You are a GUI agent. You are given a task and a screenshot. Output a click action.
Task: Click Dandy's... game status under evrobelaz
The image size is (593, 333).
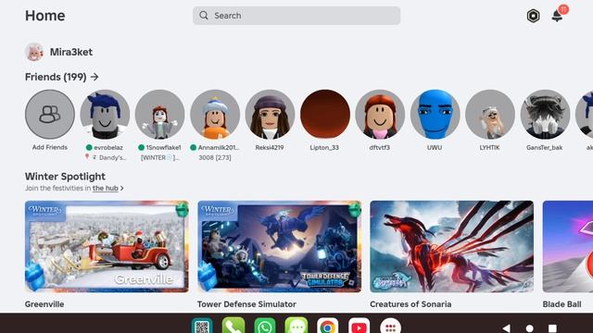point(106,157)
